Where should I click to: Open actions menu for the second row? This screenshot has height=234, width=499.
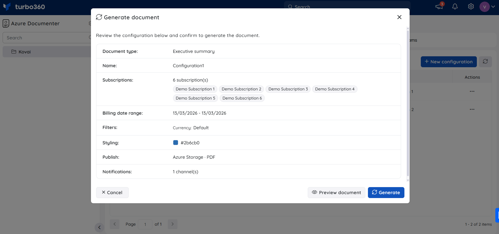point(472,109)
